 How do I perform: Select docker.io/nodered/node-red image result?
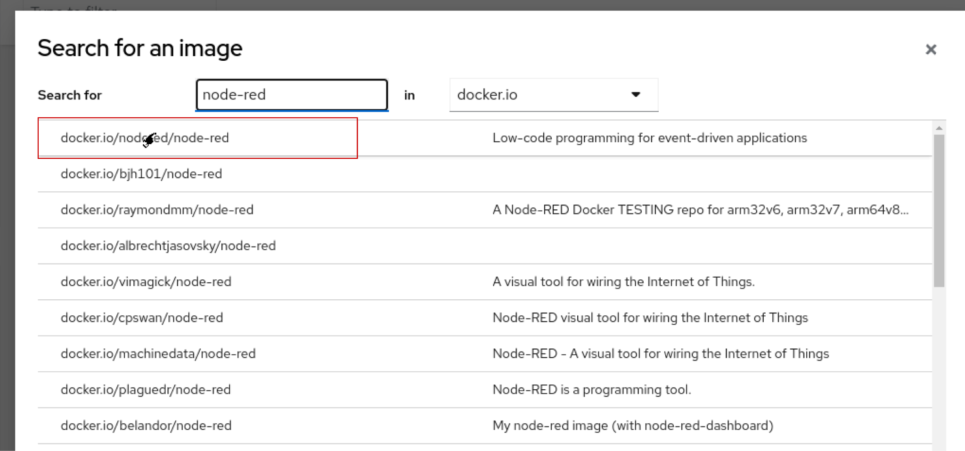point(145,138)
